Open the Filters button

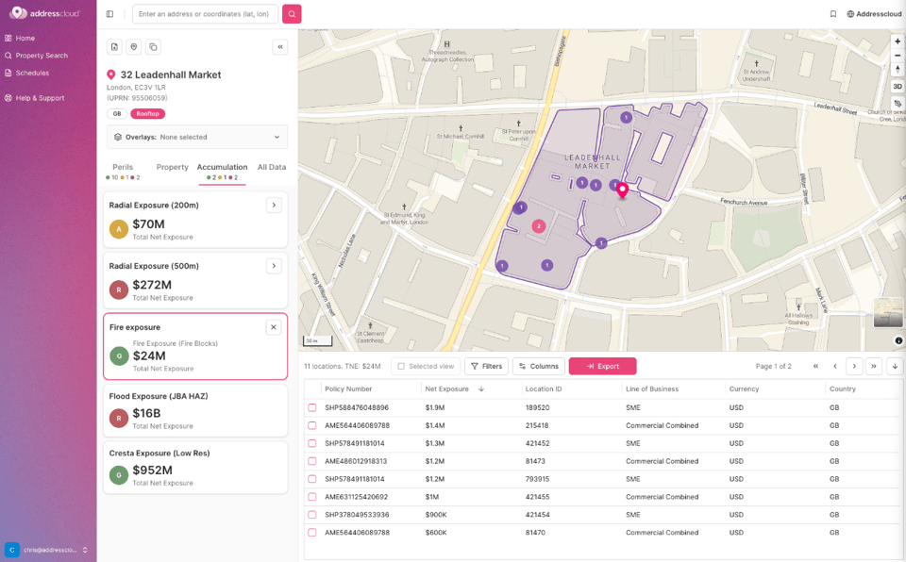pos(487,366)
